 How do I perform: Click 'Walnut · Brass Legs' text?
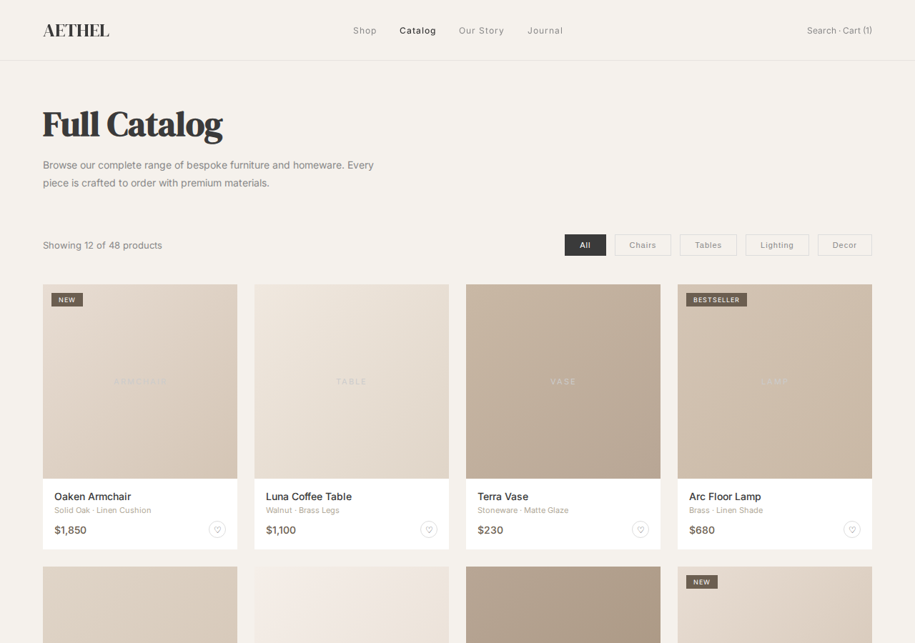pos(302,510)
